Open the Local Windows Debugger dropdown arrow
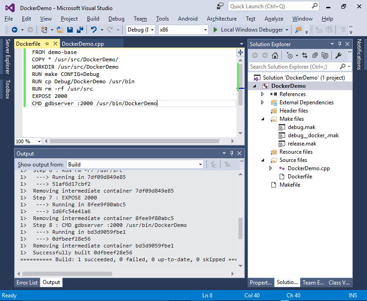 click(x=287, y=30)
